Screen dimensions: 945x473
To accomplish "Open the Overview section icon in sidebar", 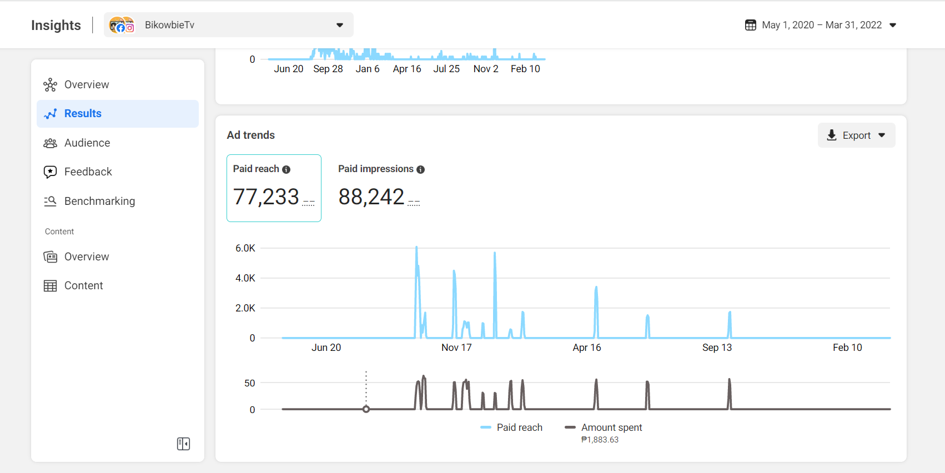I will pyautogui.click(x=50, y=84).
